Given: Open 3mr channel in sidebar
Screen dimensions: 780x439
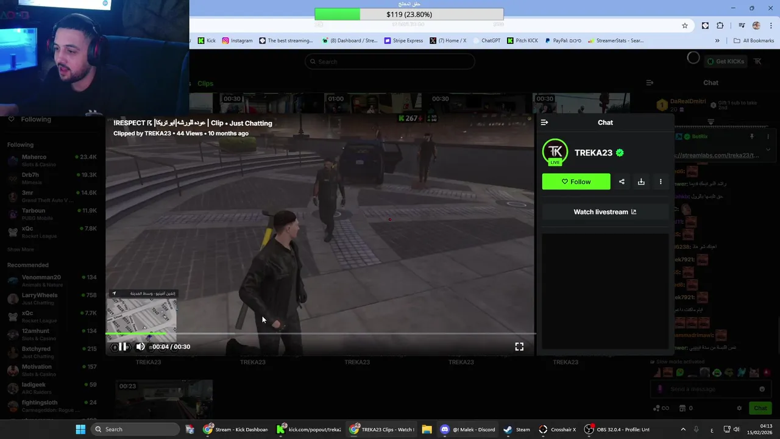Looking at the screenshot, I should point(52,196).
